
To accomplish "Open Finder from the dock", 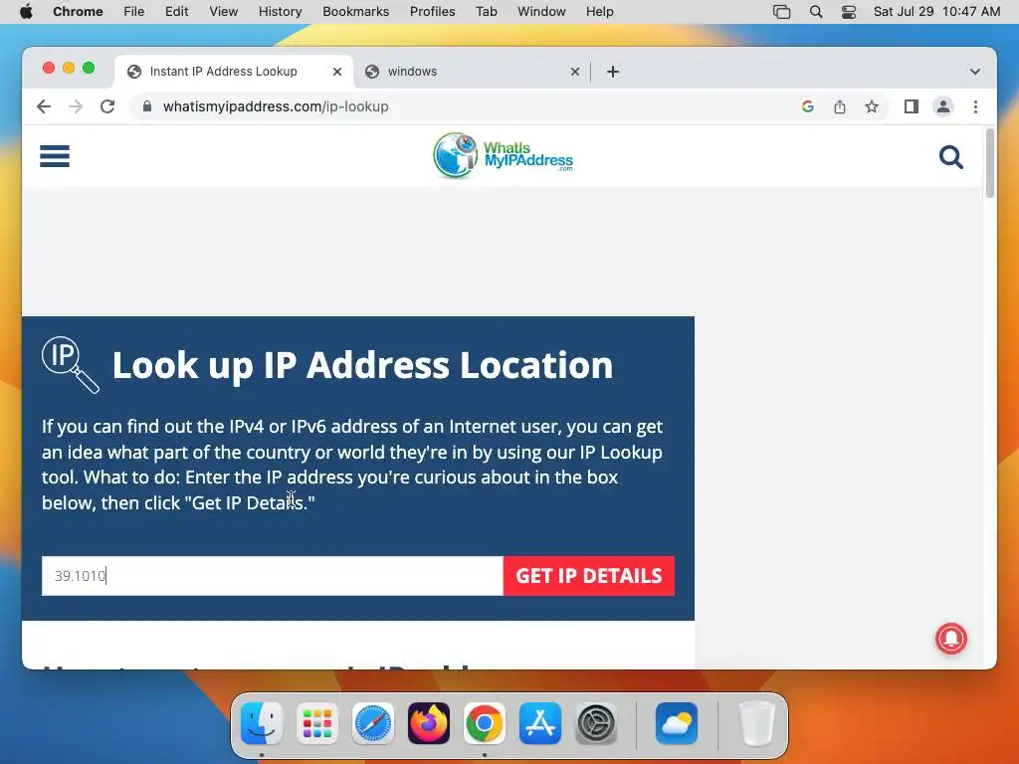I will coord(262,723).
